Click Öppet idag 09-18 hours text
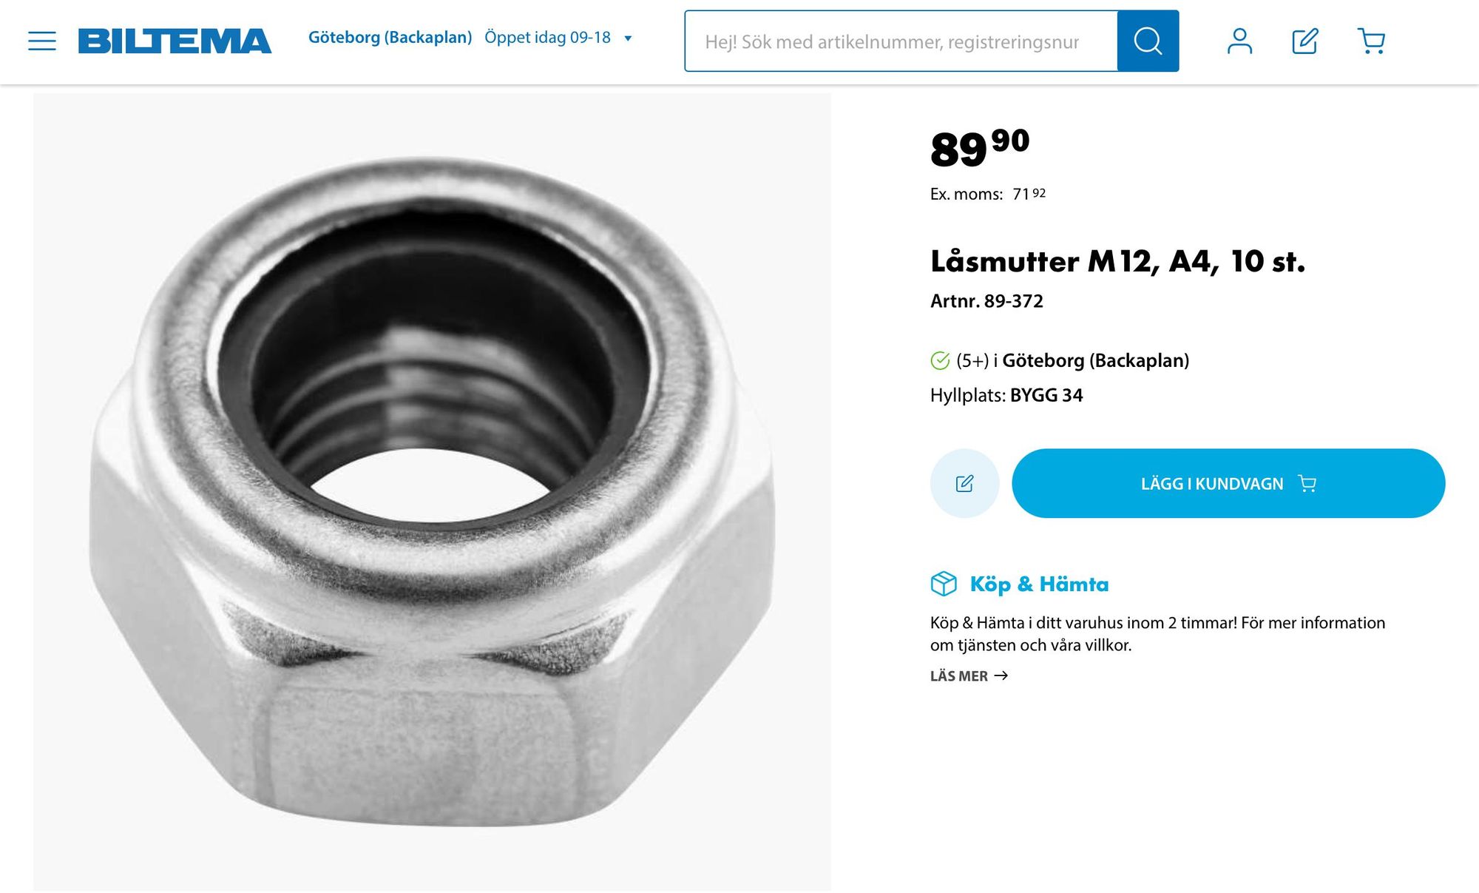The width and height of the screenshot is (1479, 893). pos(547,37)
